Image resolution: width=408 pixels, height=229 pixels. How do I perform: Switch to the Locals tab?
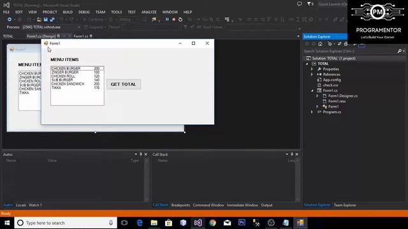click(21, 205)
